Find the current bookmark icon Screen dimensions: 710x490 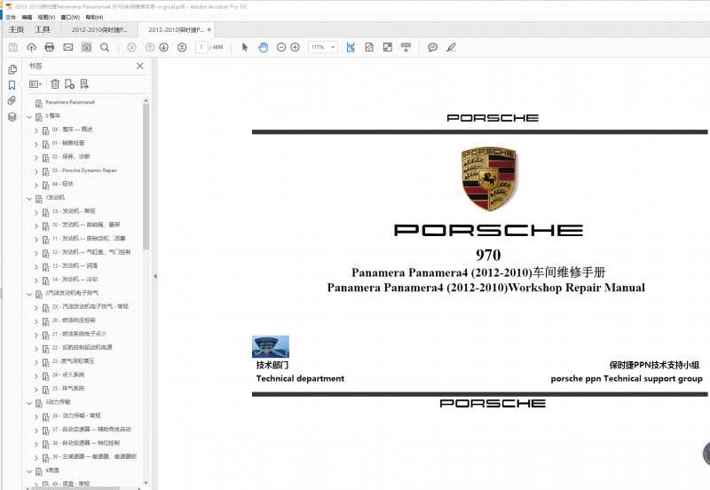click(x=84, y=83)
